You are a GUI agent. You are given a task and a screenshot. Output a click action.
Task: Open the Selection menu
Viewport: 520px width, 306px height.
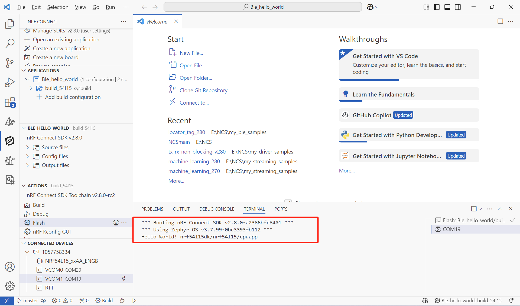pos(58,7)
